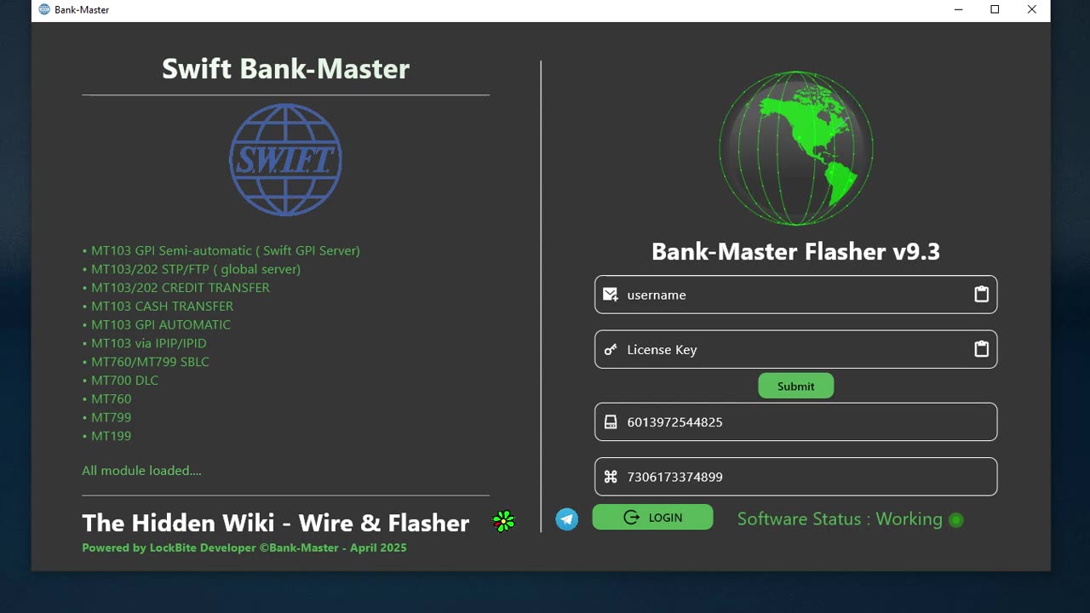Click paste clipboard icon in username field
Screen dimensions: 1090x613
click(981, 294)
